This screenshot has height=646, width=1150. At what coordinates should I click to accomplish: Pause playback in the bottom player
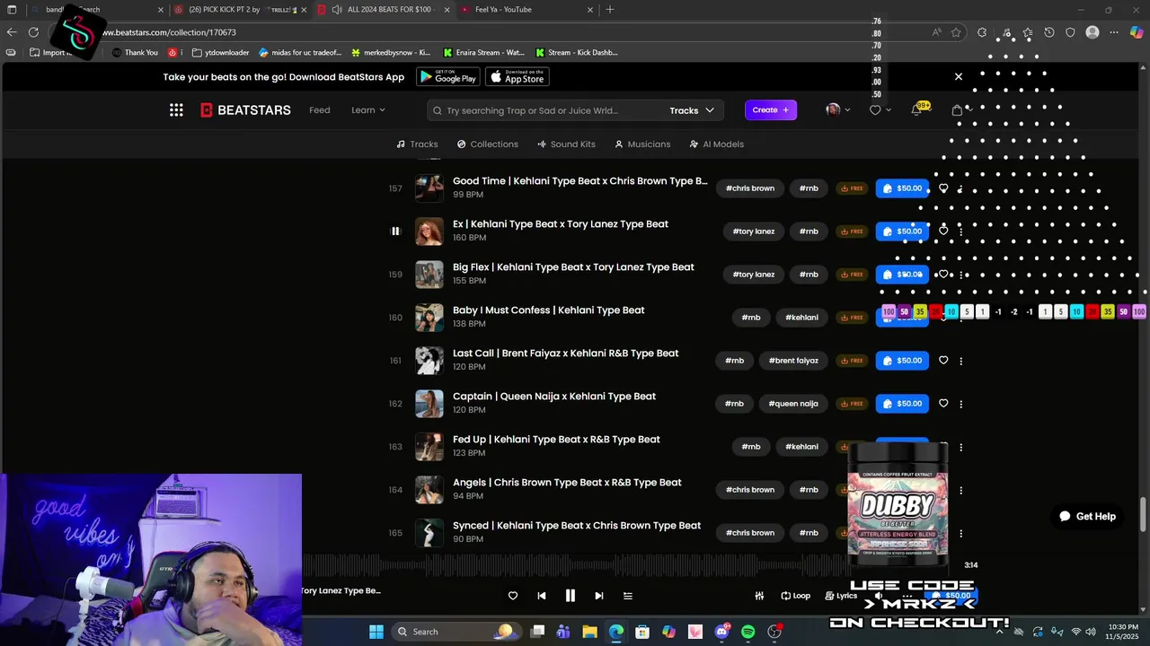(570, 596)
